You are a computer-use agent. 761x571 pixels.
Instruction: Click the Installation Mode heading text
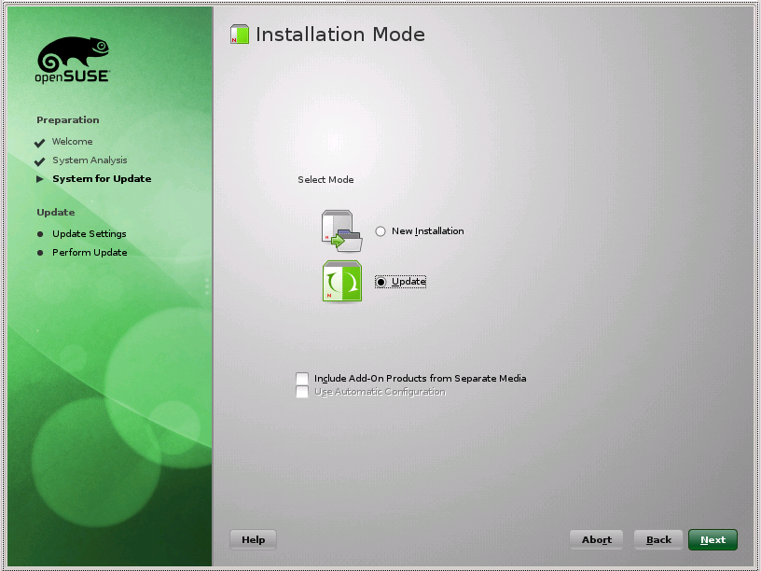340,35
